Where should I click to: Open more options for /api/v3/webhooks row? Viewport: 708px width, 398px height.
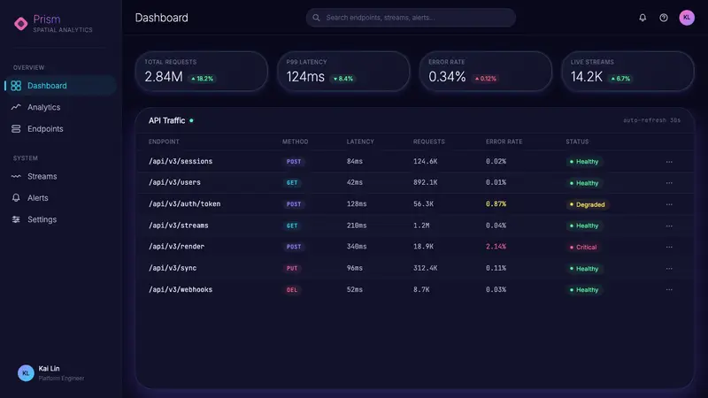pos(669,290)
